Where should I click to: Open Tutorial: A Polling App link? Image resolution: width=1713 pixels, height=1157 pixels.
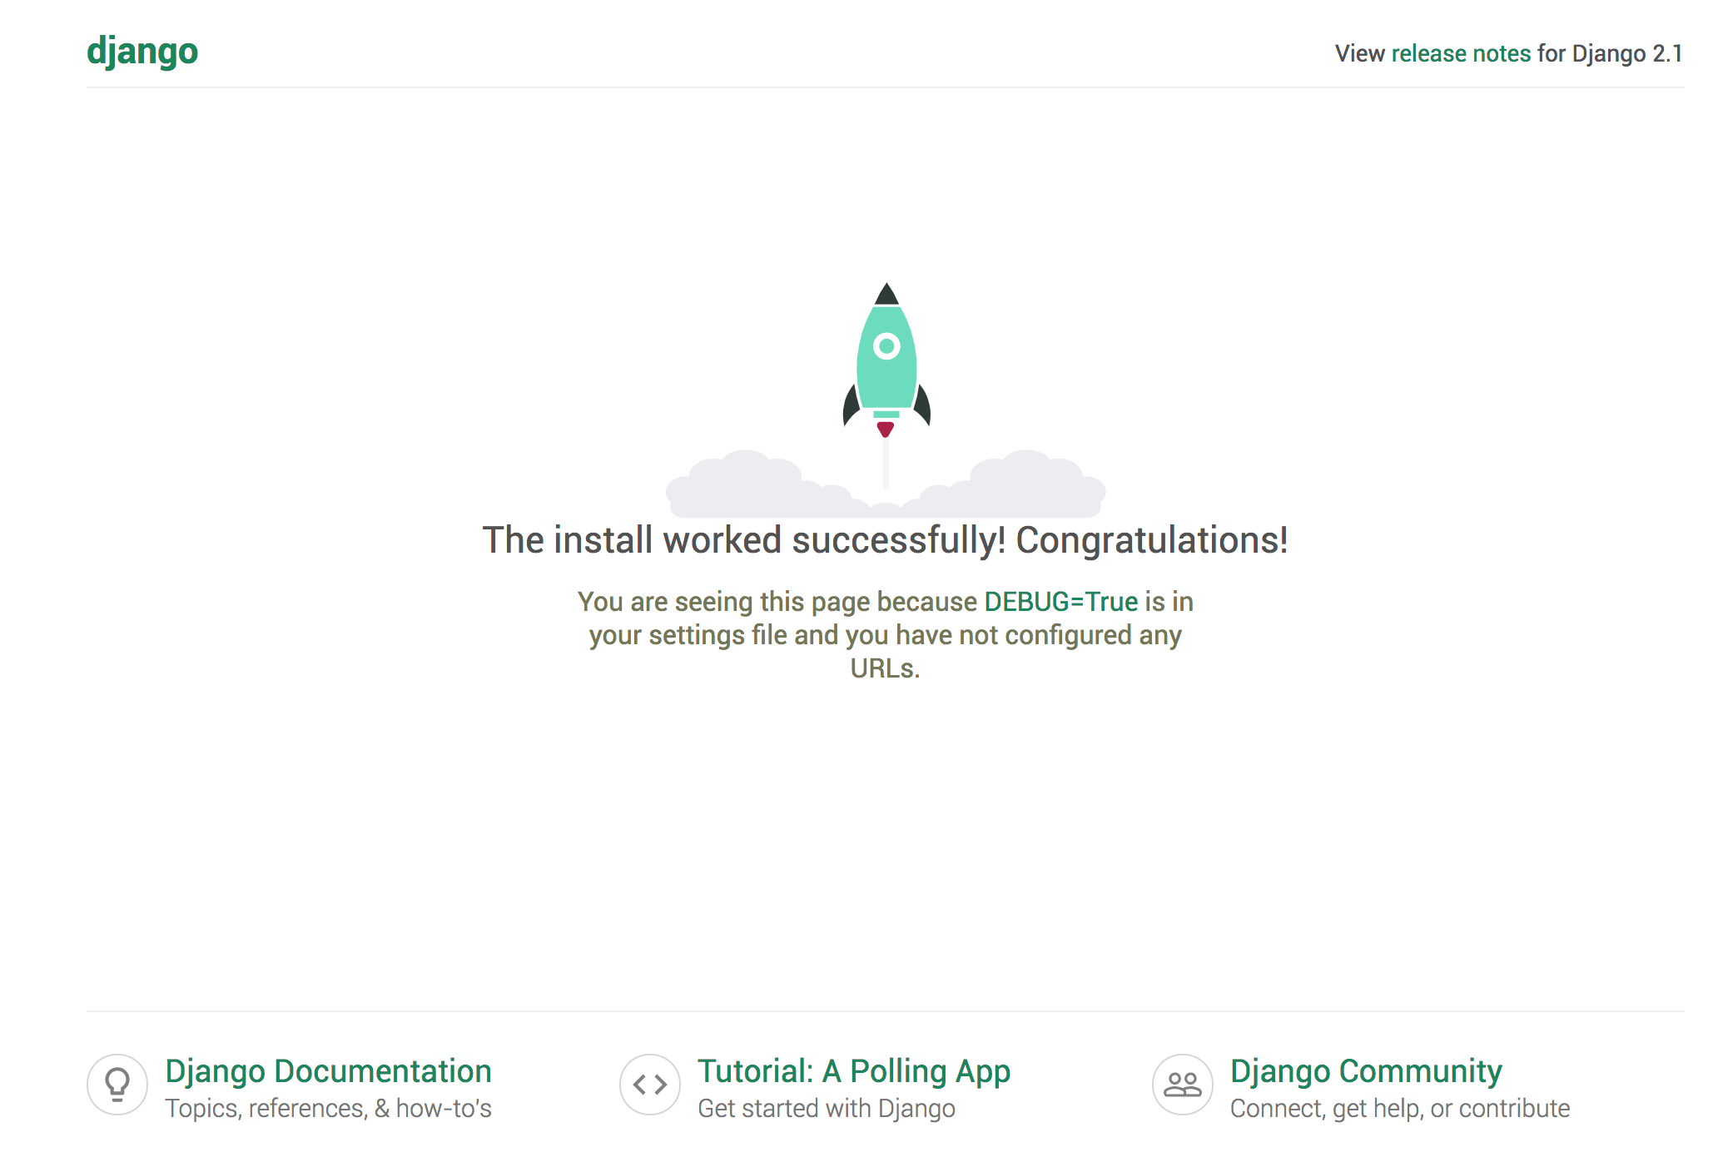[x=854, y=1071]
